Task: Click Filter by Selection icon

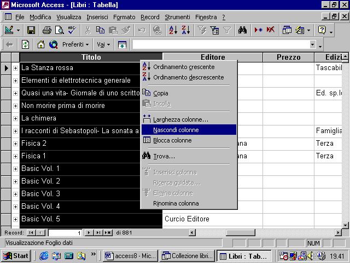Action: (x=202, y=30)
